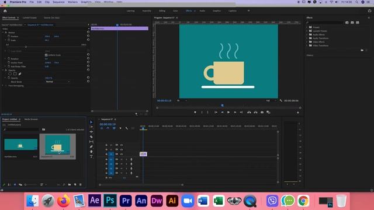374x210 pixels.
Task: Switch to the Editing workspace
Action: pyautogui.click(x=162, y=11)
